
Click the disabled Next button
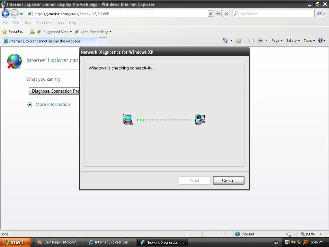click(195, 180)
